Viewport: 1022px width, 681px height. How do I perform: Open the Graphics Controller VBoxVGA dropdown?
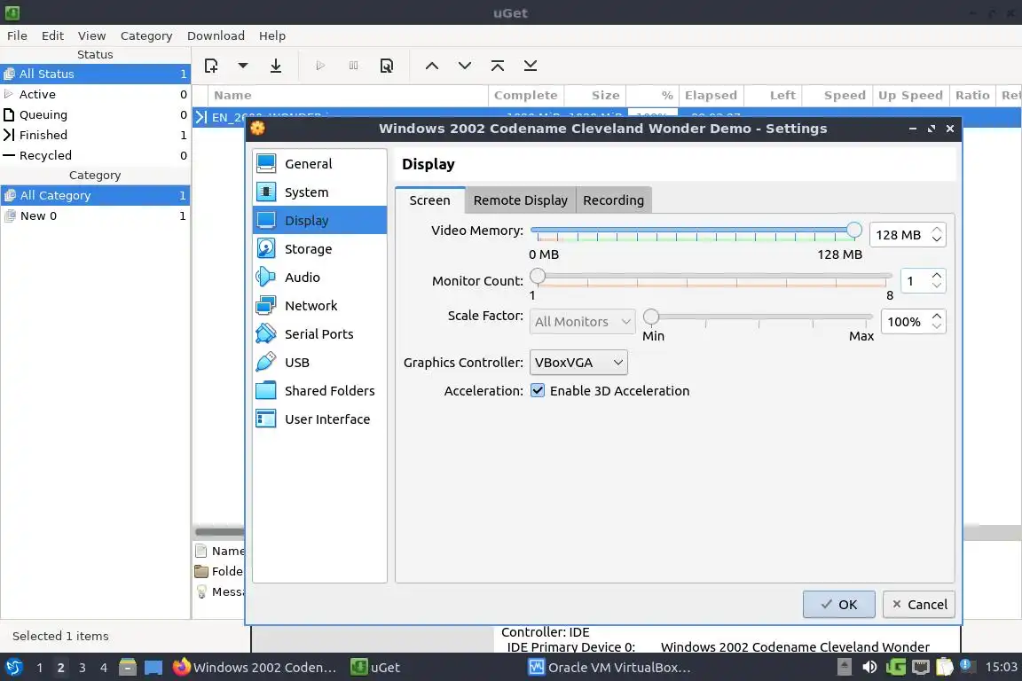pos(578,363)
